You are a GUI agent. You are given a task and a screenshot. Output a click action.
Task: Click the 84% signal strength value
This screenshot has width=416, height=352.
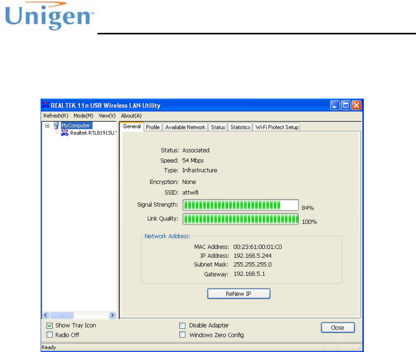[307, 208]
